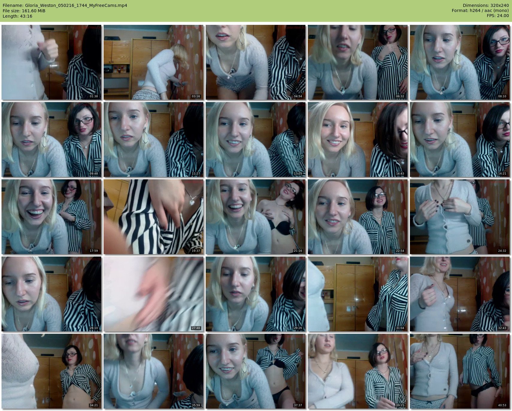512x411 pixels.
Task: Open the thumbnail timestamped 01:38
Action: [51, 62]
